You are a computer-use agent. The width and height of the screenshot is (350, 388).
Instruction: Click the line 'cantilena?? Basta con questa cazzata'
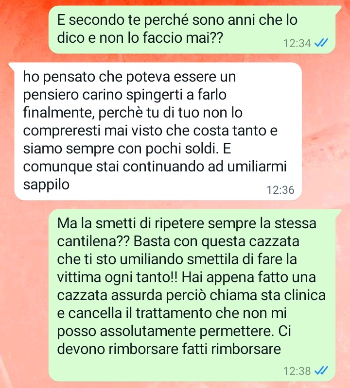coord(178,241)
